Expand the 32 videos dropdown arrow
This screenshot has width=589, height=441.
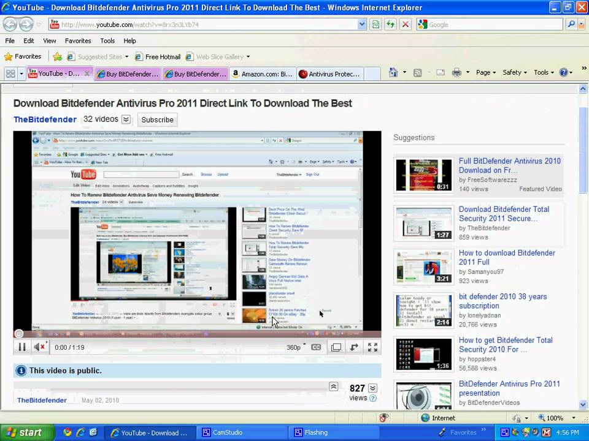[x=126, y=119]
